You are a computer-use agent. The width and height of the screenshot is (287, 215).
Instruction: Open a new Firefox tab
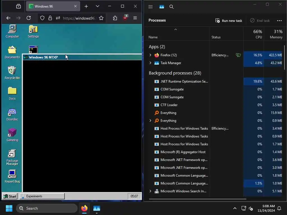(86, 6)
